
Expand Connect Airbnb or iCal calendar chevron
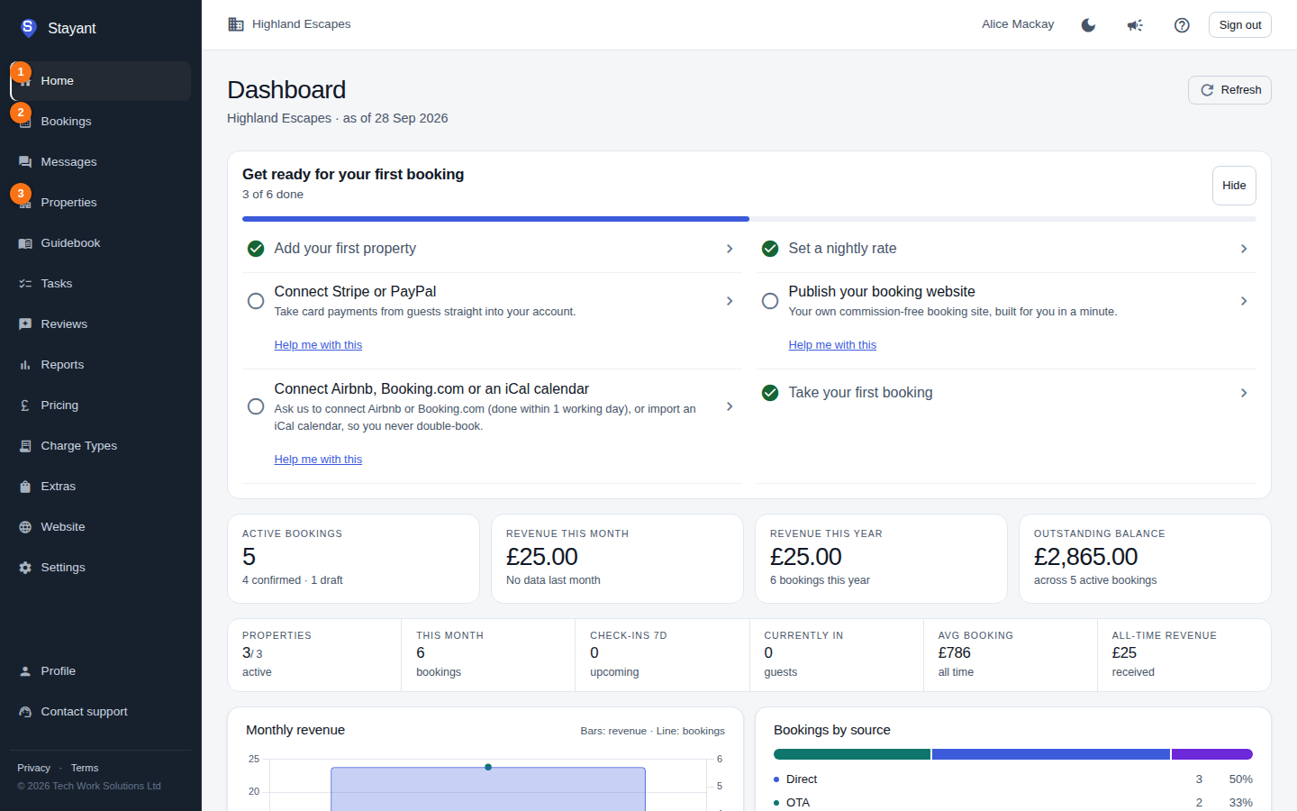point(730,406)
